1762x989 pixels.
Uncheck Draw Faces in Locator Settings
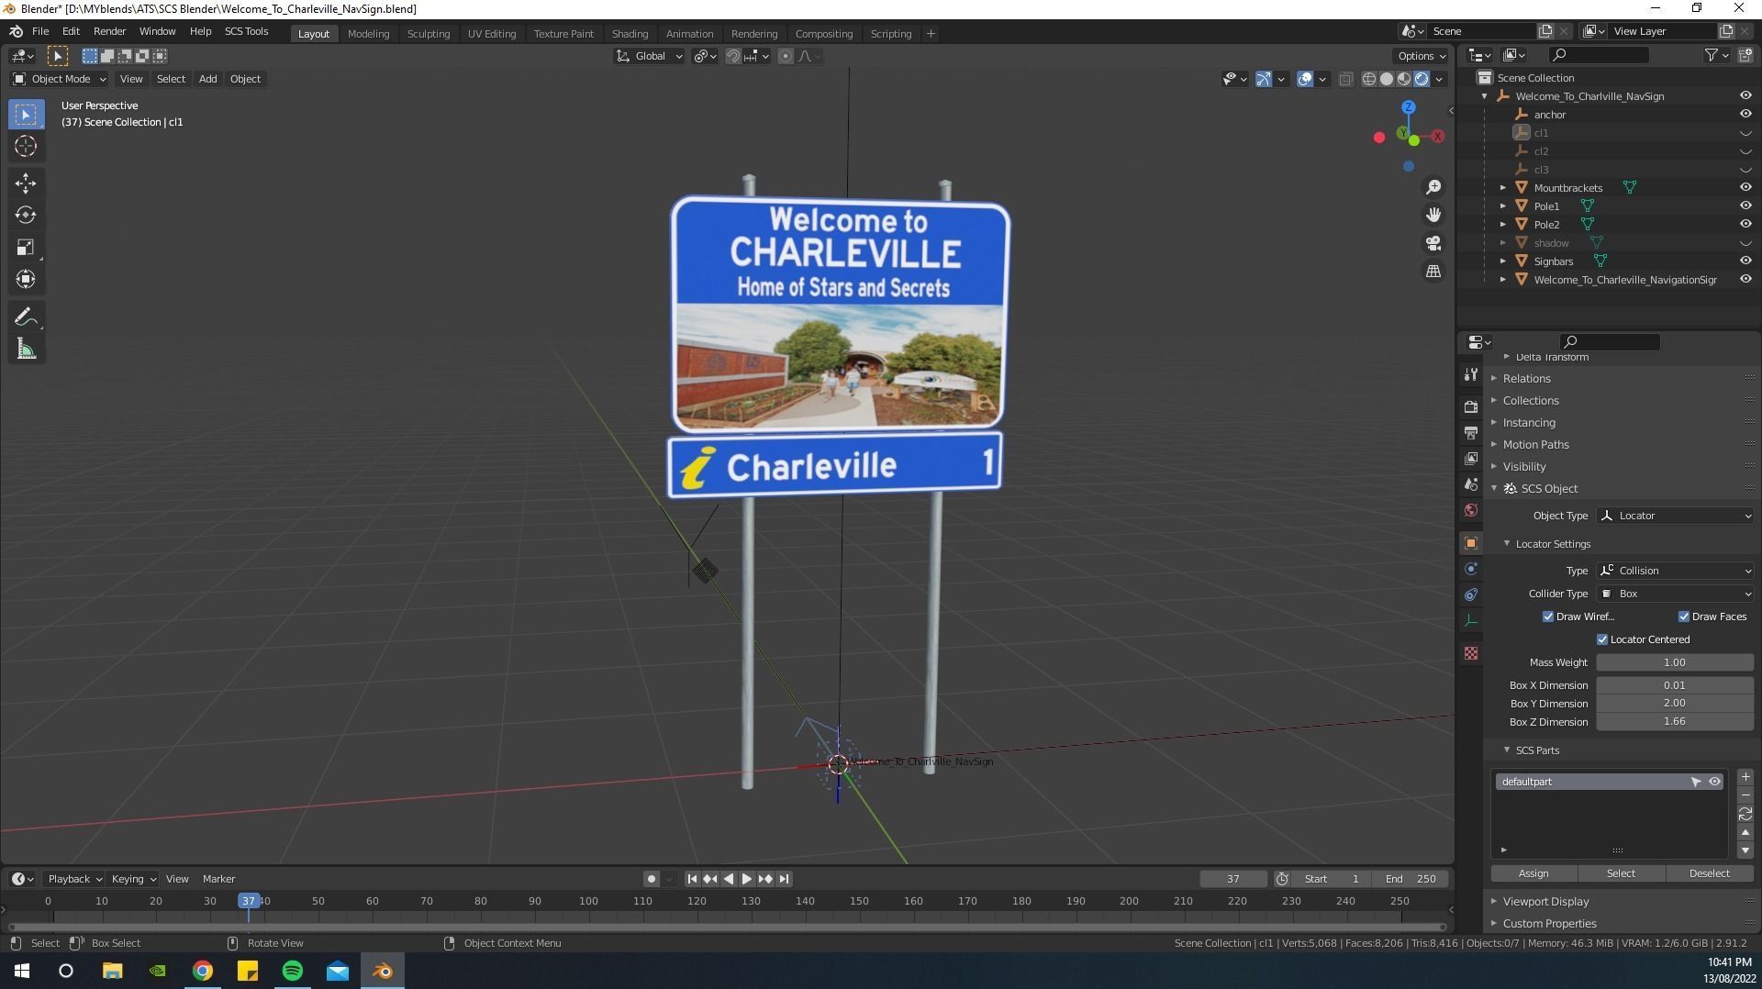(x=1685, y=616)
